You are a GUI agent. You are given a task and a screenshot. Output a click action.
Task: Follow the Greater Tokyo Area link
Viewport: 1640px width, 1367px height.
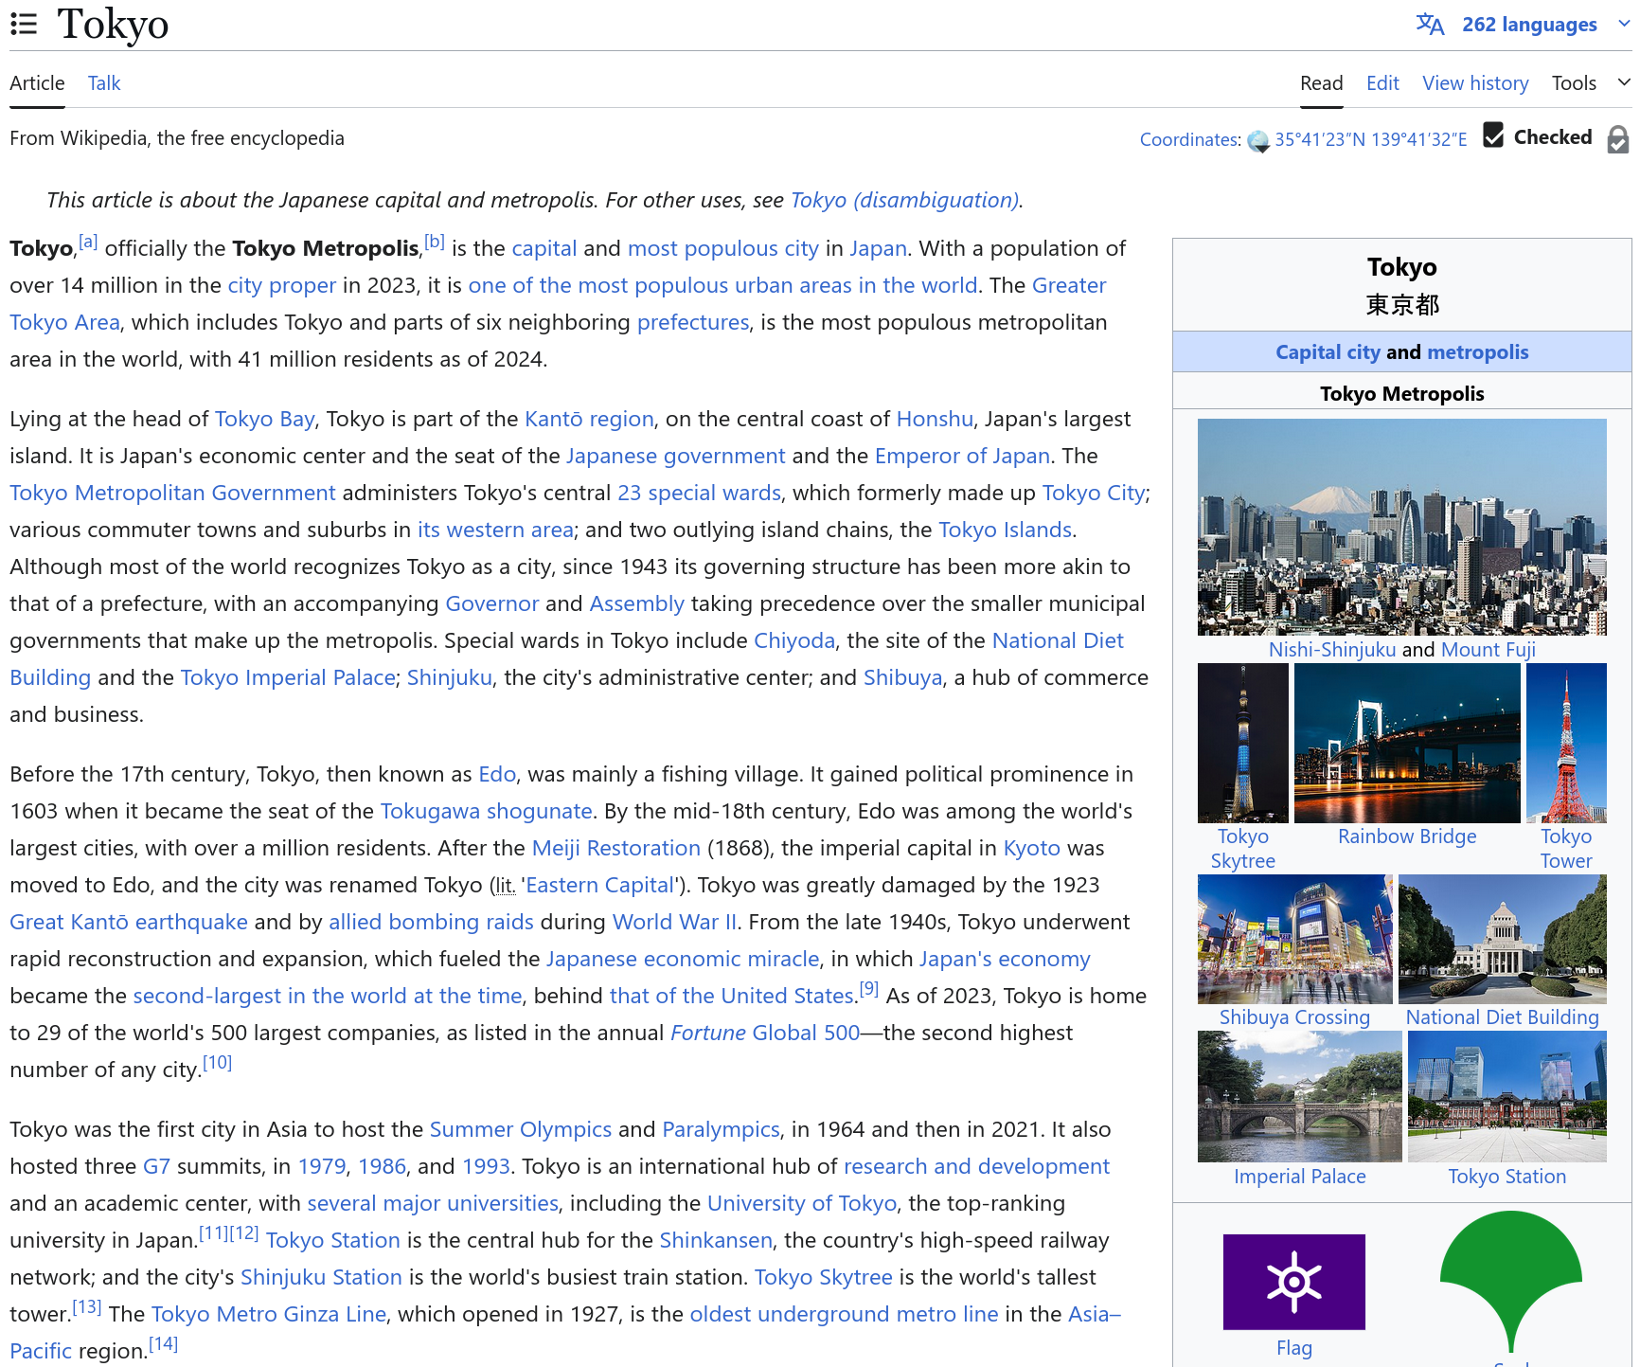[x=1069, y=285]
